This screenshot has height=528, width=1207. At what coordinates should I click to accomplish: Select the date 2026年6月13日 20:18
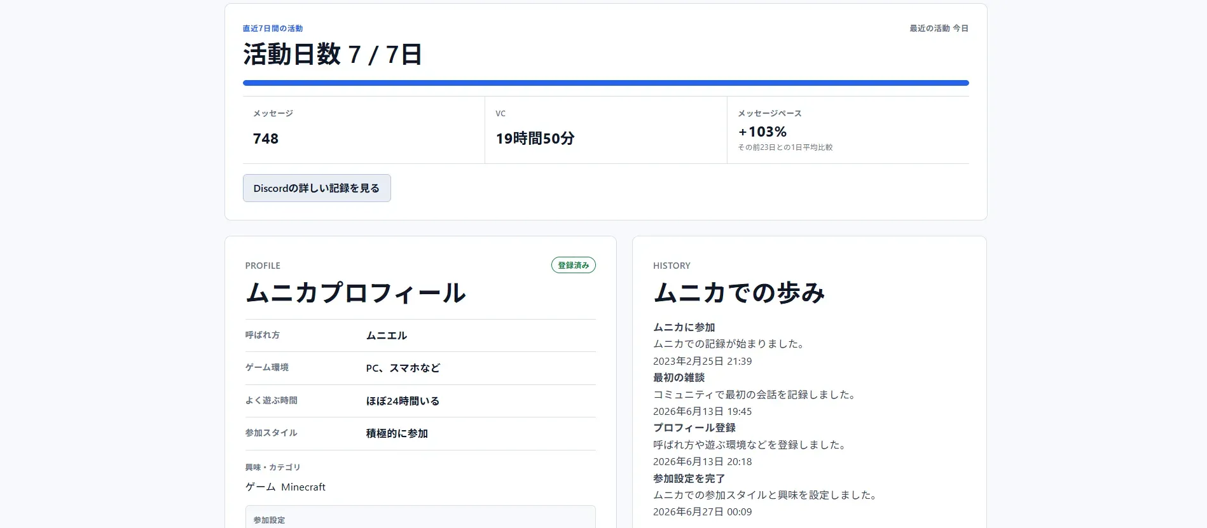coord(703,461)
